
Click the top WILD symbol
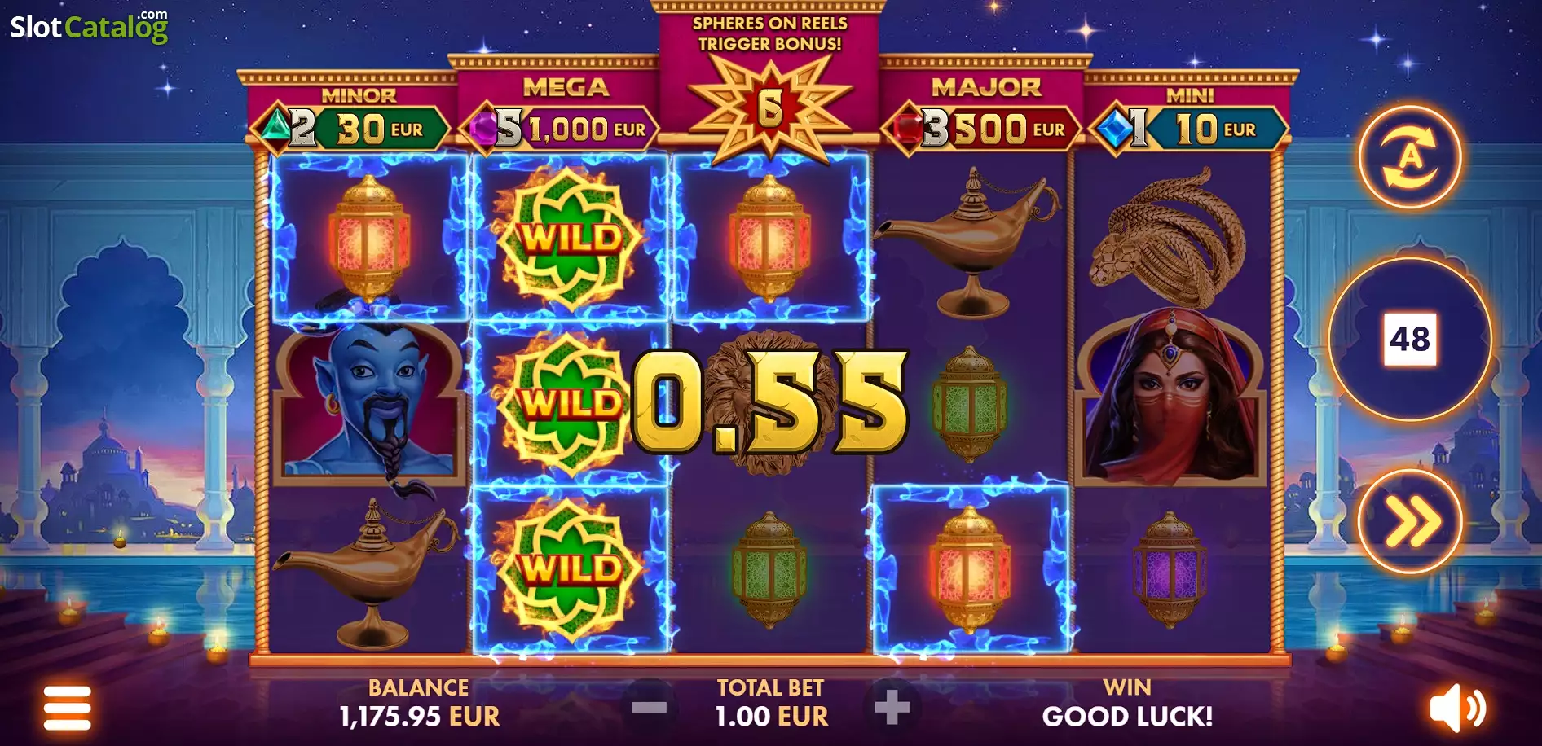570,237
